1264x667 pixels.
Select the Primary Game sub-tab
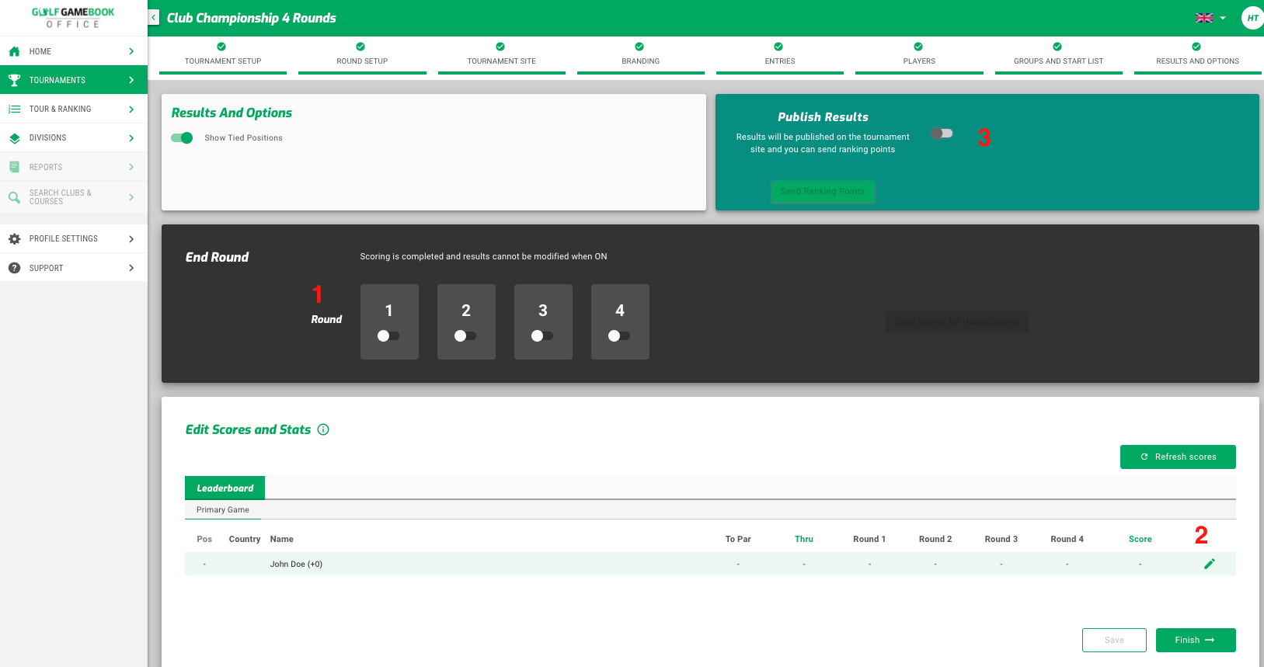[223, 509]
